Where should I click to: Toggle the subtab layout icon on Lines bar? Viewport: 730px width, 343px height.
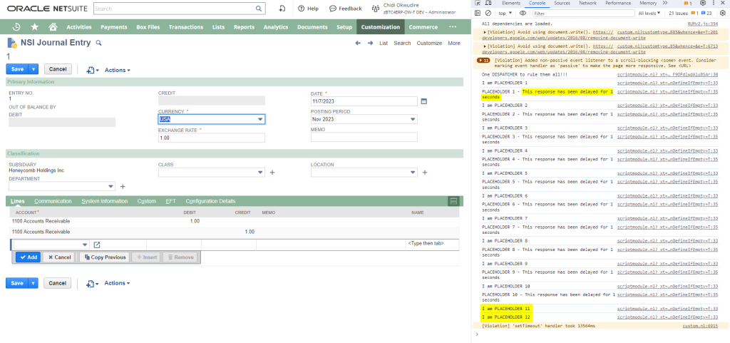[x=453, y=201]
